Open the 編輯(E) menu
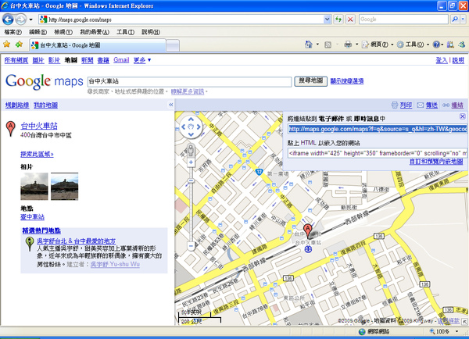 pyautogui.click(x=38, y=32)
